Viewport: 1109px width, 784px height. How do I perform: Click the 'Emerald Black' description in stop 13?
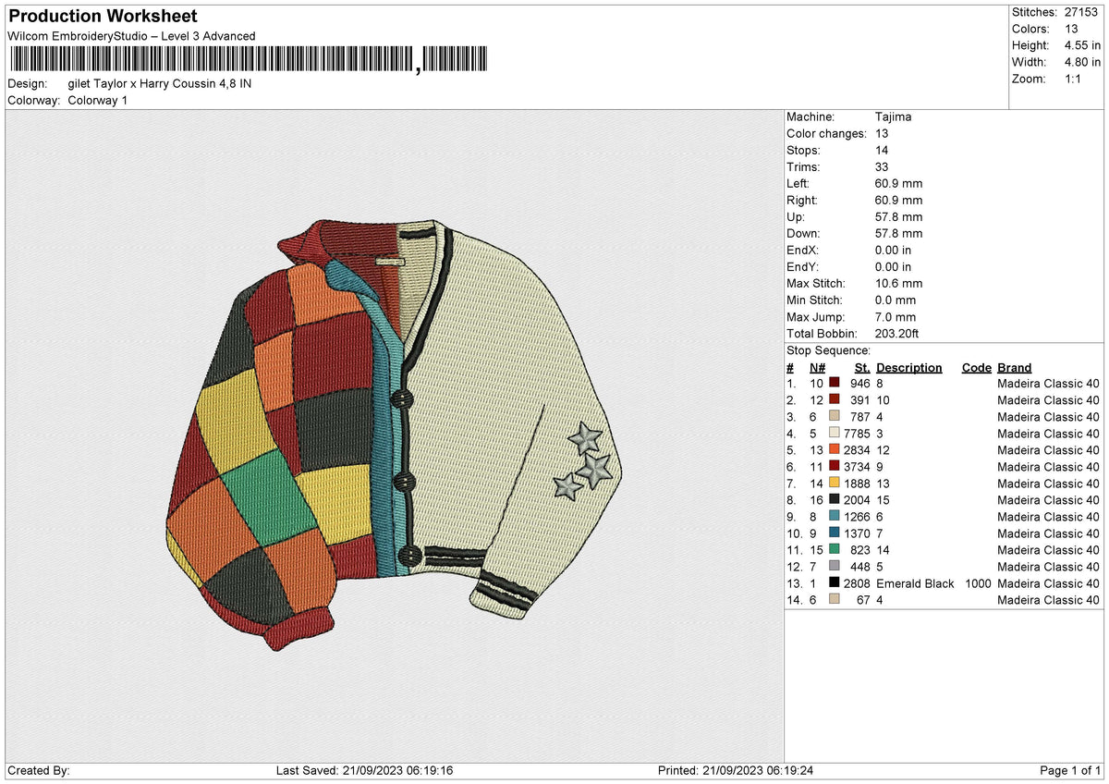tap(915, 582)
